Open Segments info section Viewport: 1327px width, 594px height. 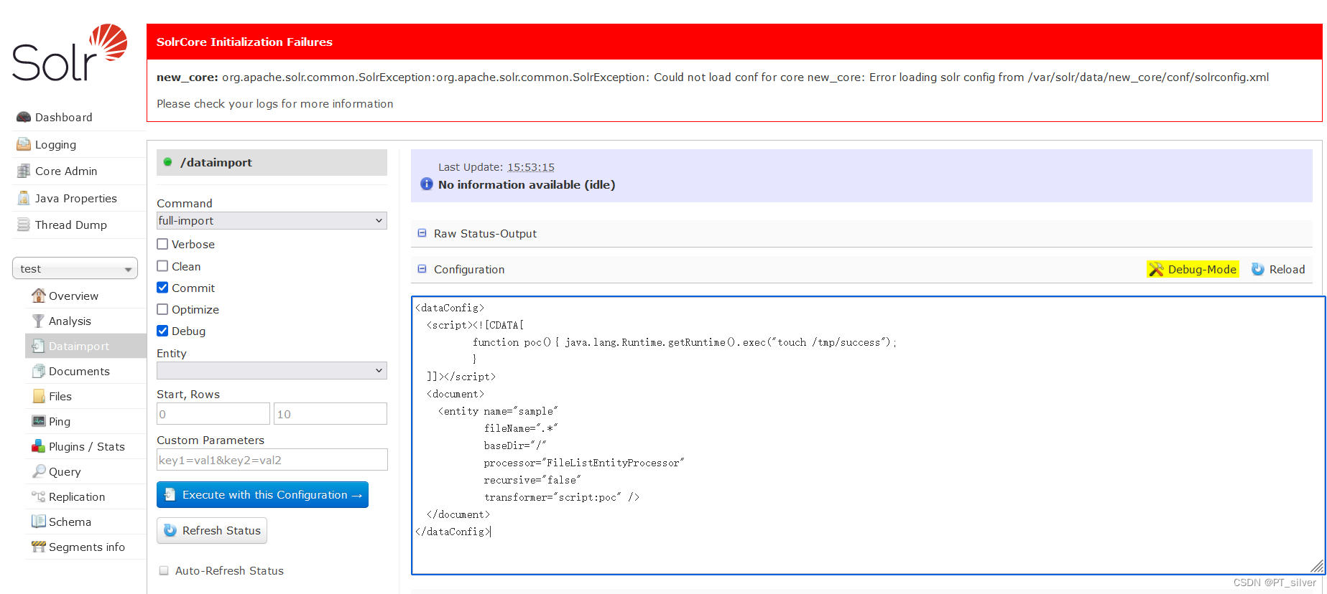pos(87,547)
